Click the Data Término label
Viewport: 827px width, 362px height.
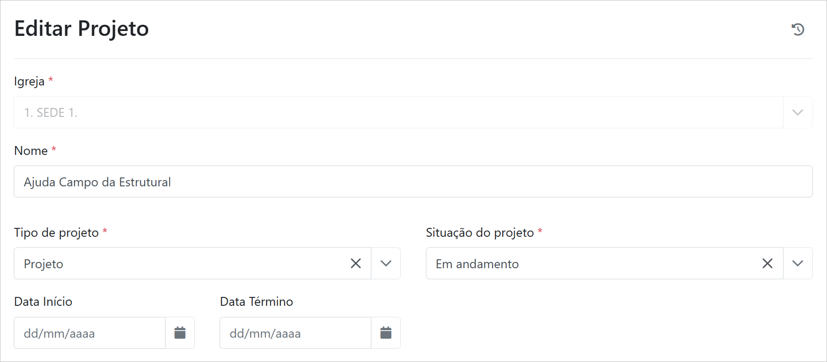pos(256,301)
